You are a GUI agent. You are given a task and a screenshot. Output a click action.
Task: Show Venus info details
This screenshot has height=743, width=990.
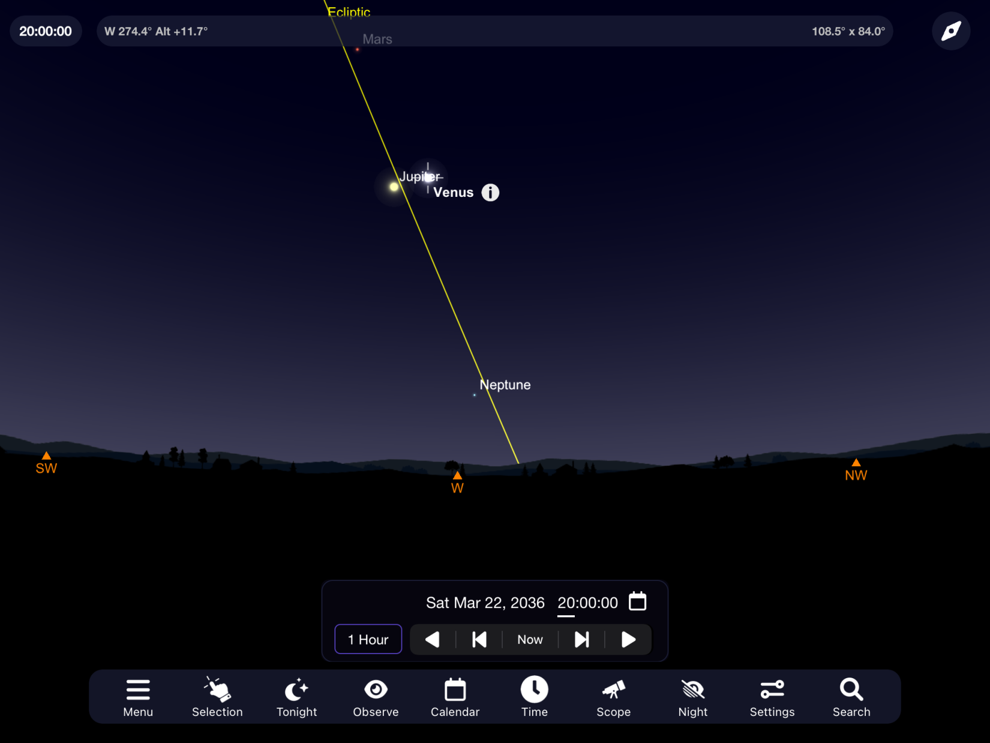click(x=490, y=193)
